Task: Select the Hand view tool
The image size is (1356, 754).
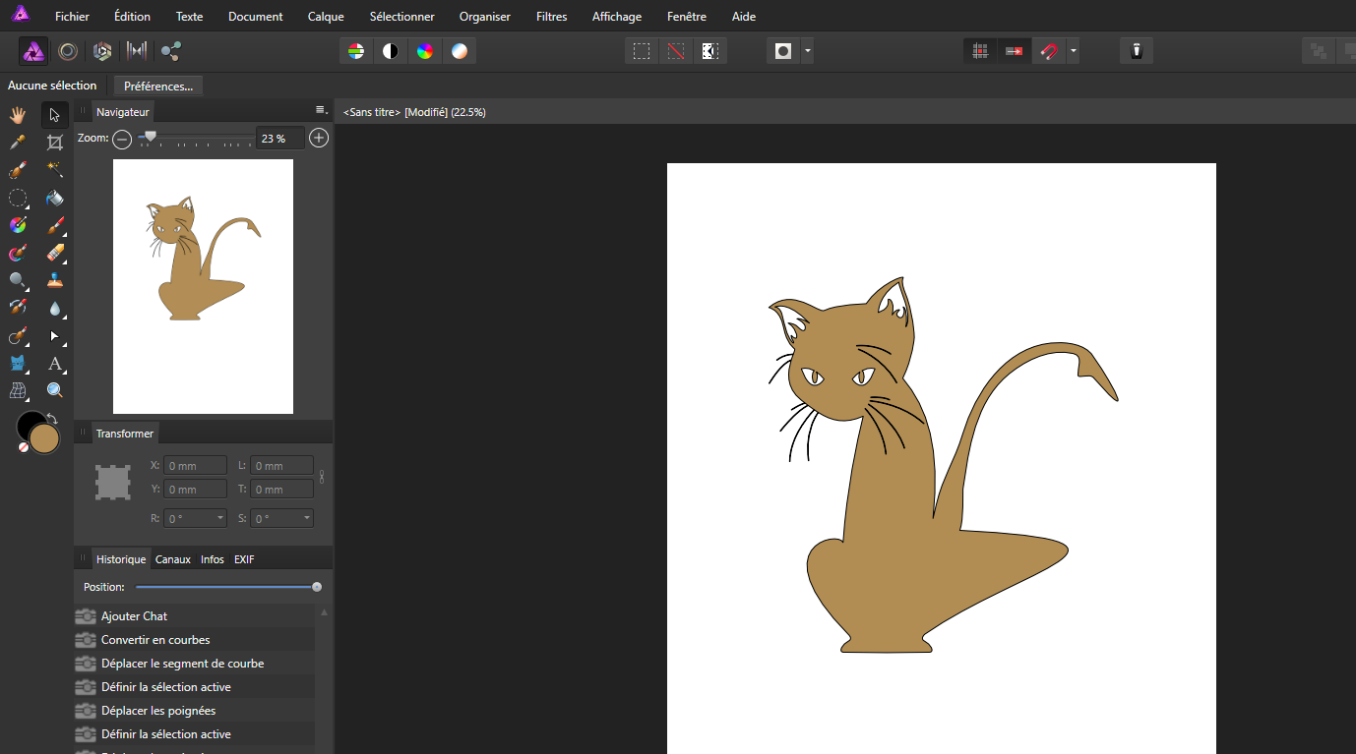Action: pos(18,115)
